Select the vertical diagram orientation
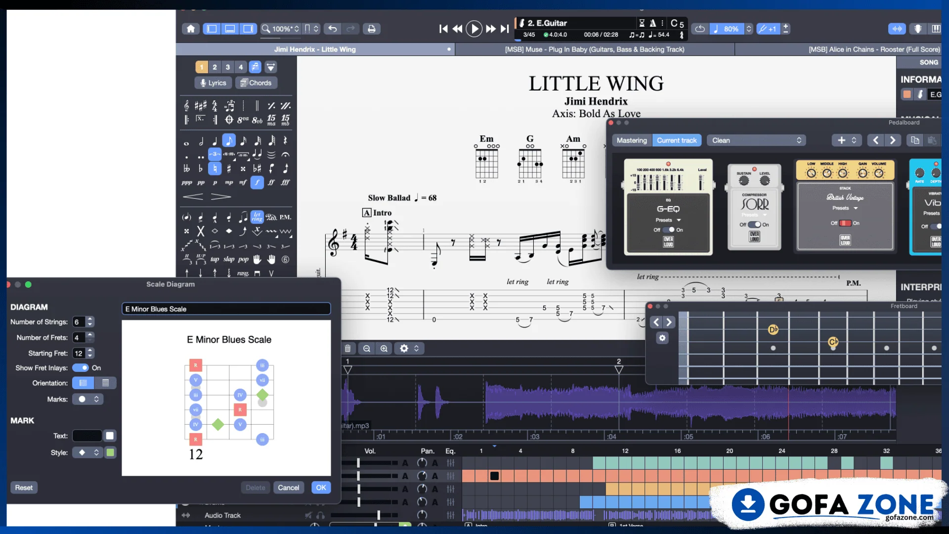The width and height of the screenshot is (949, 534). click(x=83, y=383)
